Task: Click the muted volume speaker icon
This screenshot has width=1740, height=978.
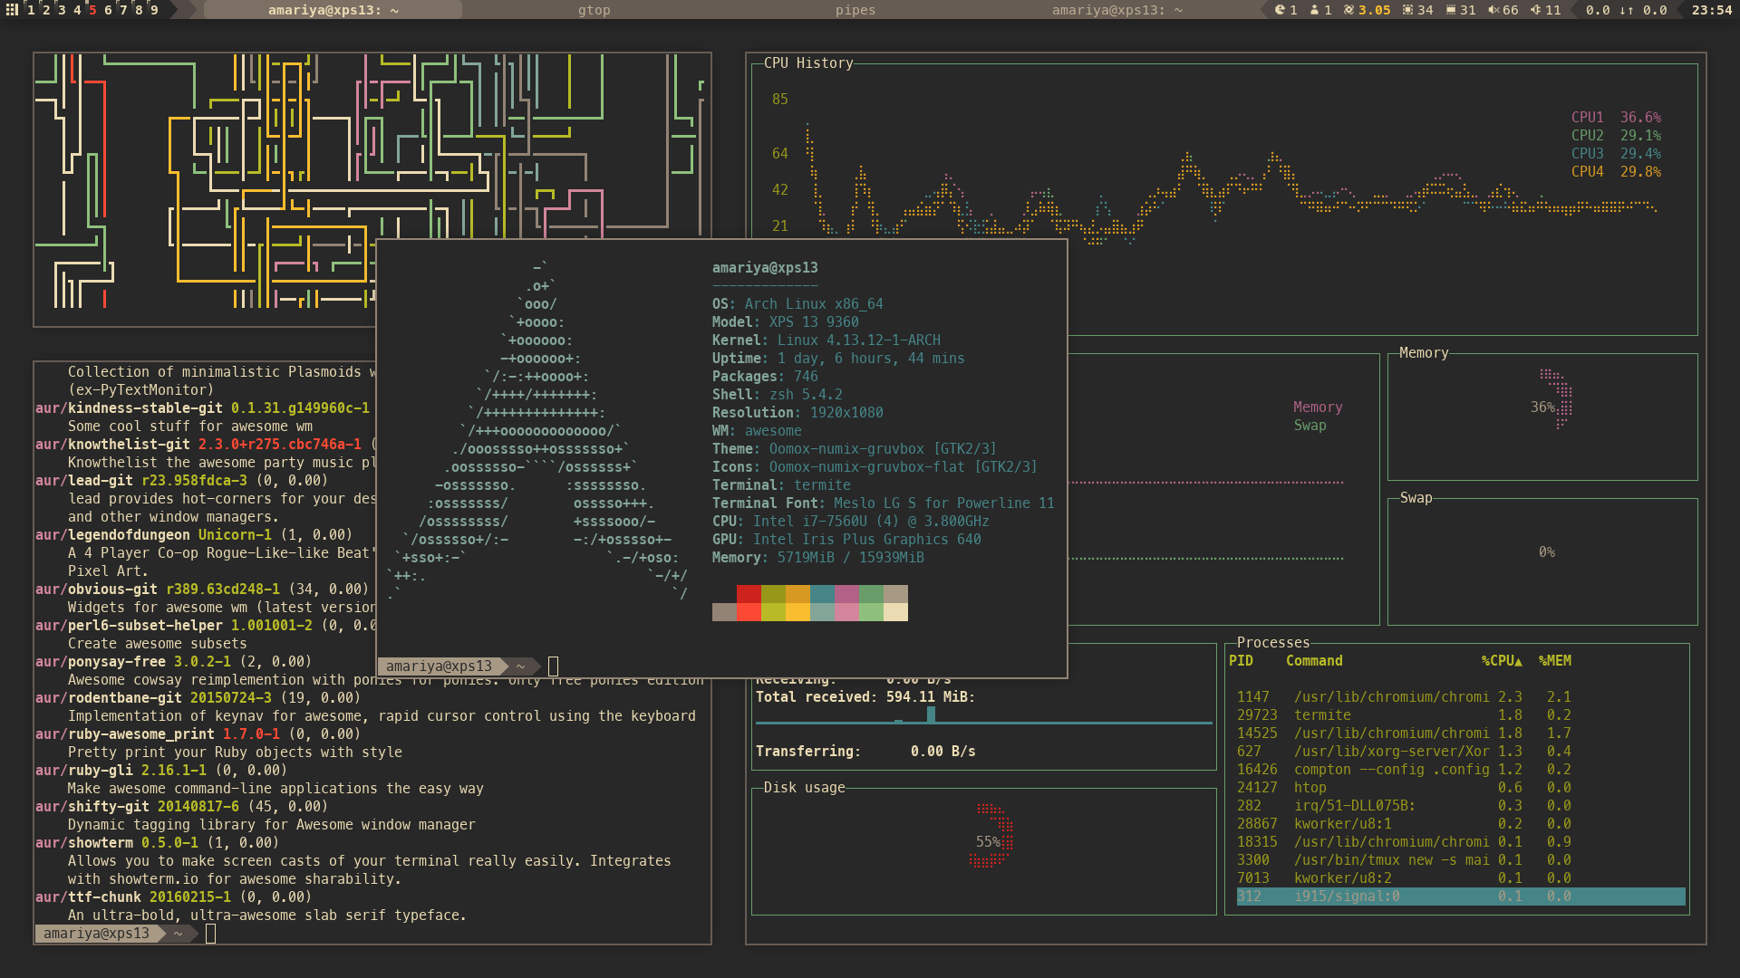Action: (1493, 10)
